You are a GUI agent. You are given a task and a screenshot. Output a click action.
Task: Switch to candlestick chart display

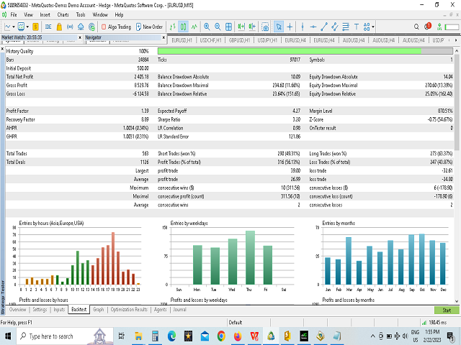pos(183,27)
